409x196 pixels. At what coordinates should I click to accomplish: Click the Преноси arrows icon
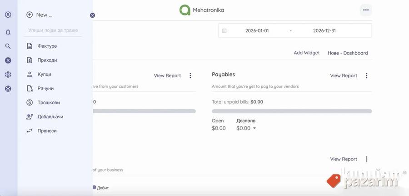(x=30, y=131)
